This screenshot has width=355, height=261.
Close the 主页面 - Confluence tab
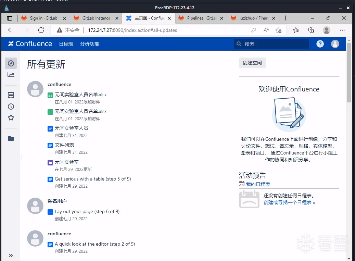point(169,18)
